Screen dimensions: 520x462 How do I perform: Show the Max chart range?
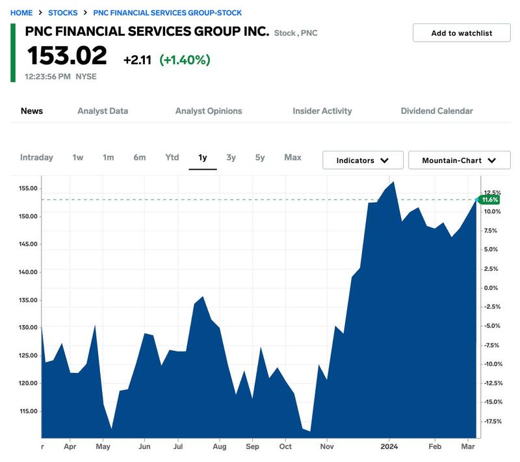[293, 157]
